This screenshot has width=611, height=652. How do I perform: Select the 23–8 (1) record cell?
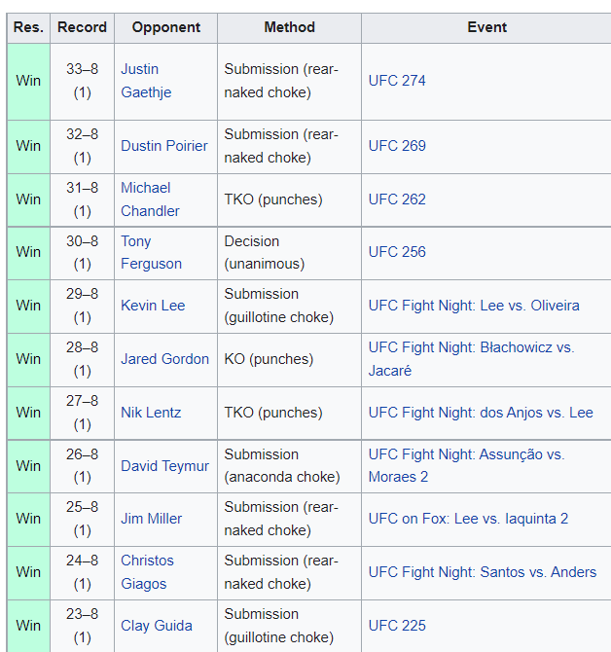click(x=82, y=626)
